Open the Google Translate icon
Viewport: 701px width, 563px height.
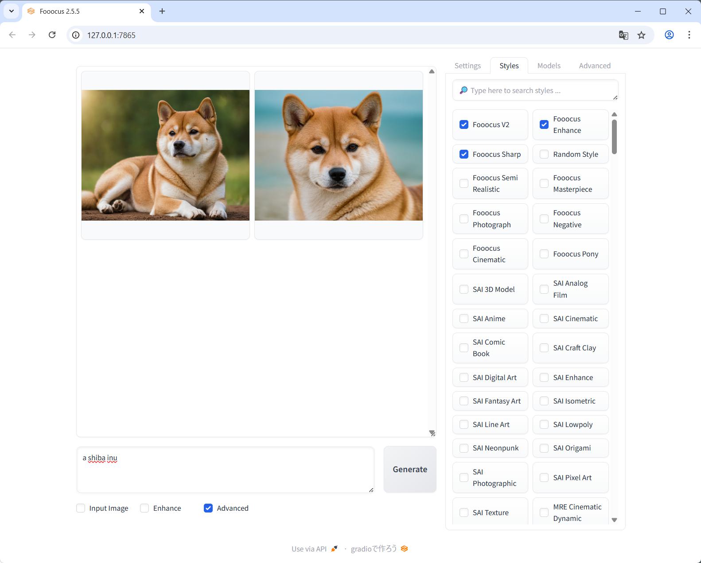click(623, 35)
